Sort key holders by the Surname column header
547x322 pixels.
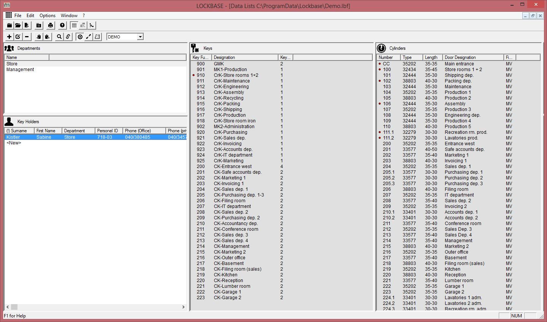pyautogui.click(x=19, y=131)
